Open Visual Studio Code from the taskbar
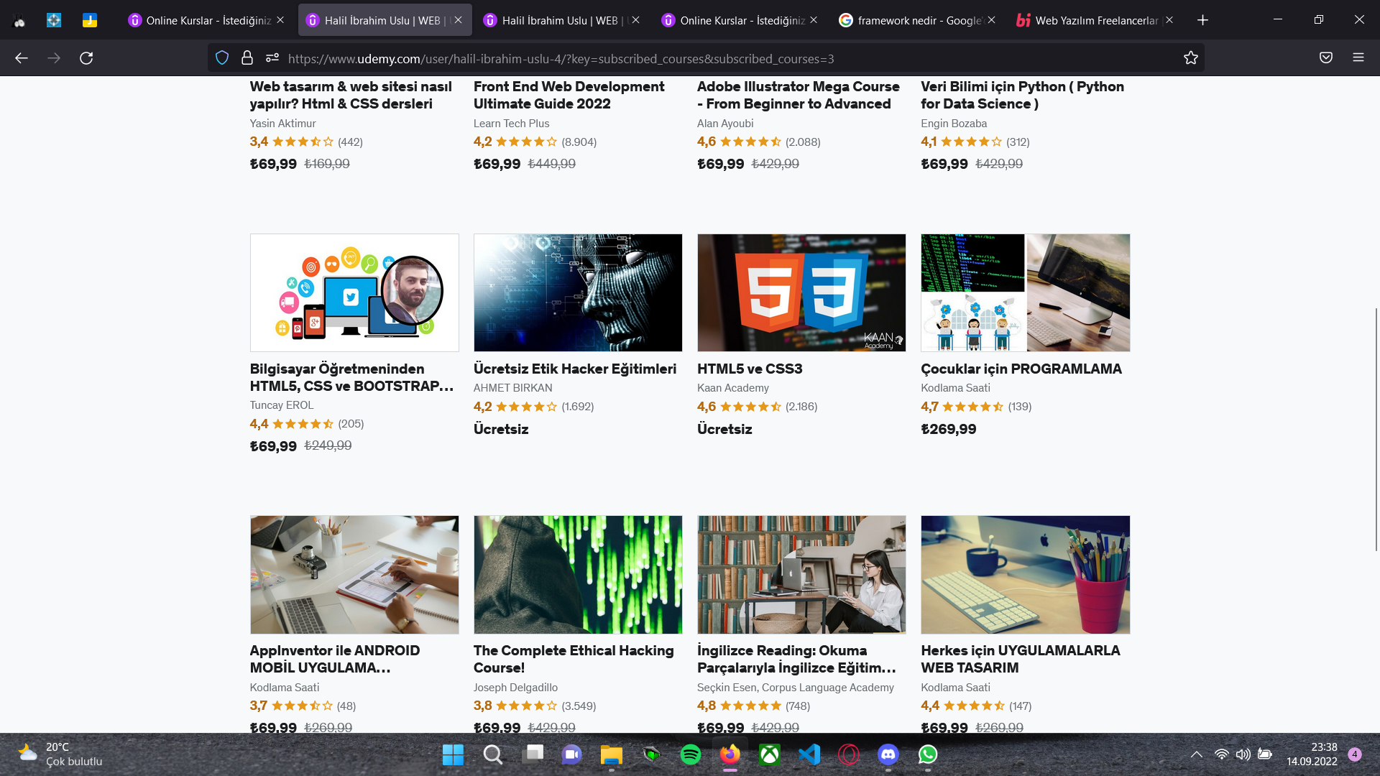1380x776 pixels. coord(809,754)
